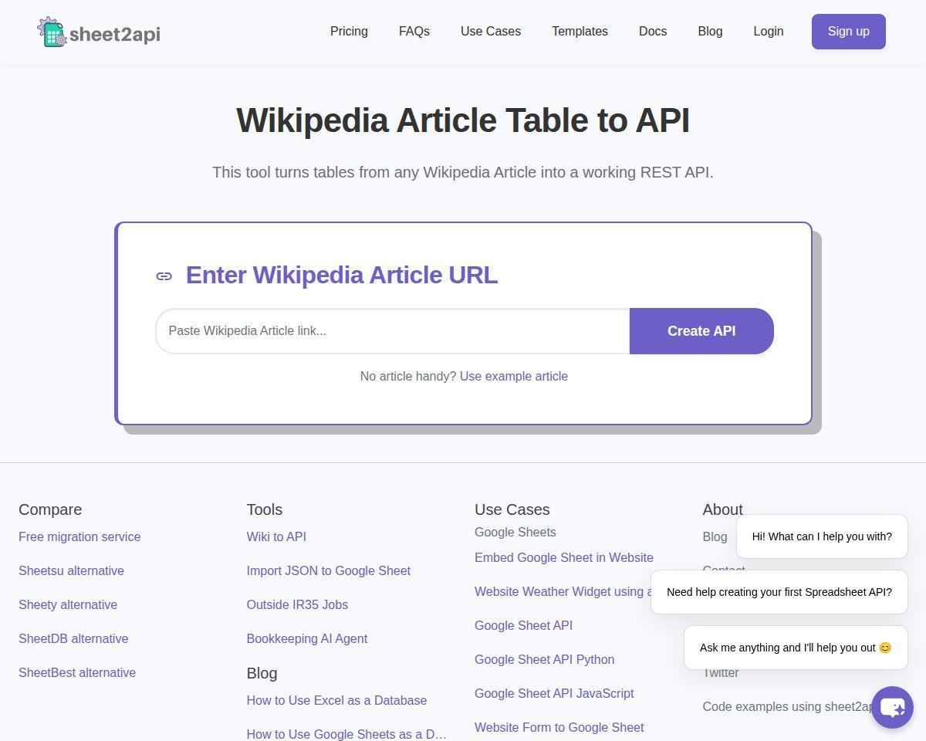The image size is (926, 741).
Task: Click the Tools footer heading
Action: (x=265, y=509)
